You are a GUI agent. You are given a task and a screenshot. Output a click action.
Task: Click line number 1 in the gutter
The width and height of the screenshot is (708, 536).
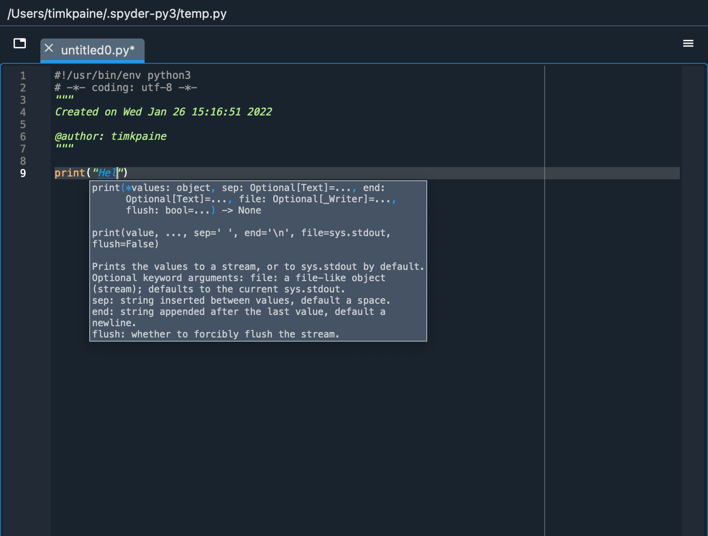[23, 76]
